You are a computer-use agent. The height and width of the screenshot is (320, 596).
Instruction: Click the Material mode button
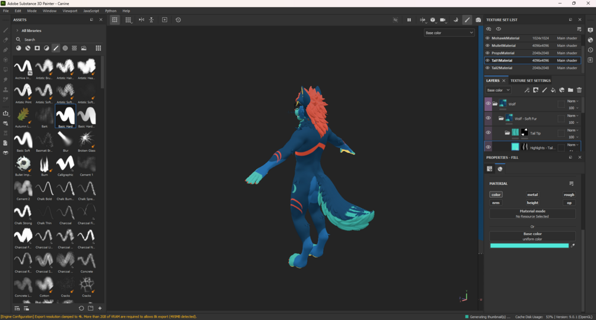pyautogui.click(x=532, y=214)
